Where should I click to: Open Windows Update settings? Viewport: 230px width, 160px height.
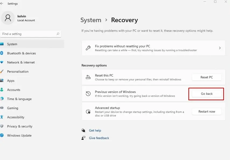32,135
